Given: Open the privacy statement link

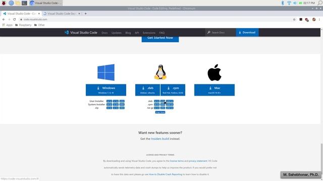Looking at the screenshot, I should [x=198, y=161].
